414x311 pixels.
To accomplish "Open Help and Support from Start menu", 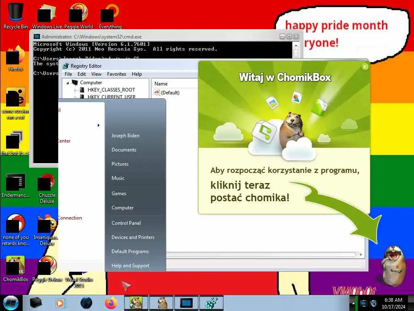I will (x=130, y=266).
